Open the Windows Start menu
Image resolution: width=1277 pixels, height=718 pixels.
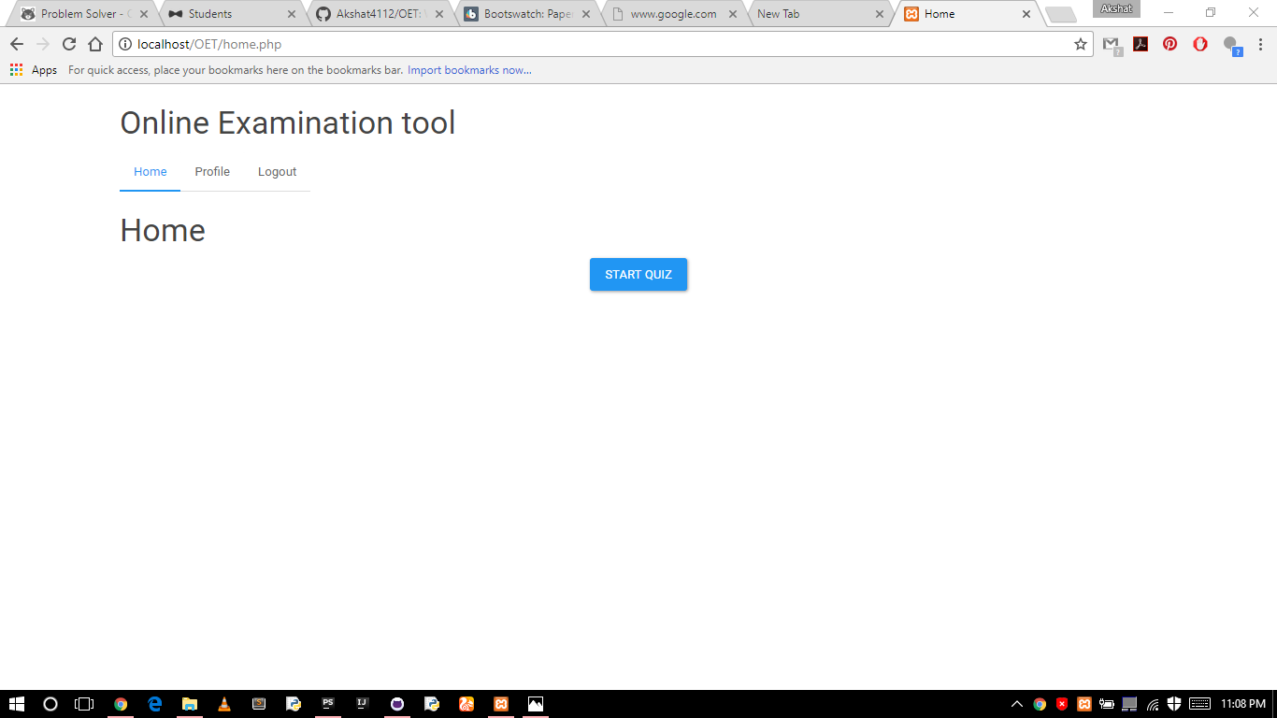click(x=17, y=704)
